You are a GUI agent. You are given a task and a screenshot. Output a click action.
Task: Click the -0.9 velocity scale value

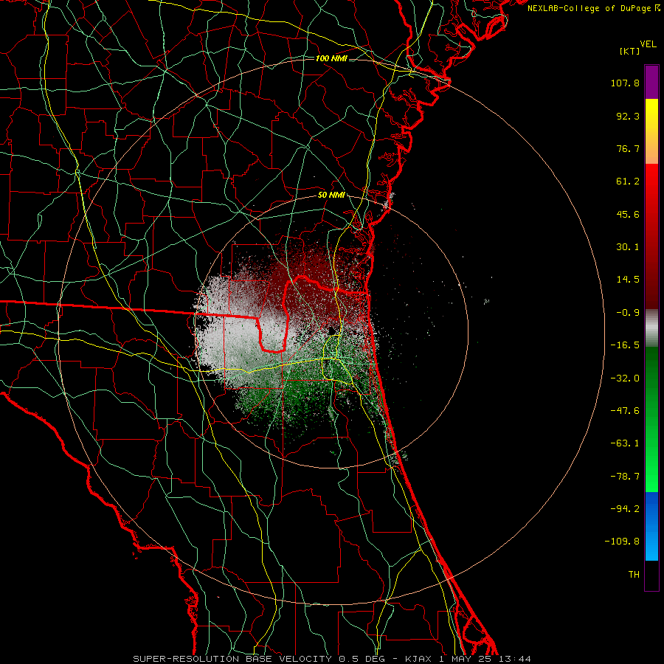click(628, 313)
